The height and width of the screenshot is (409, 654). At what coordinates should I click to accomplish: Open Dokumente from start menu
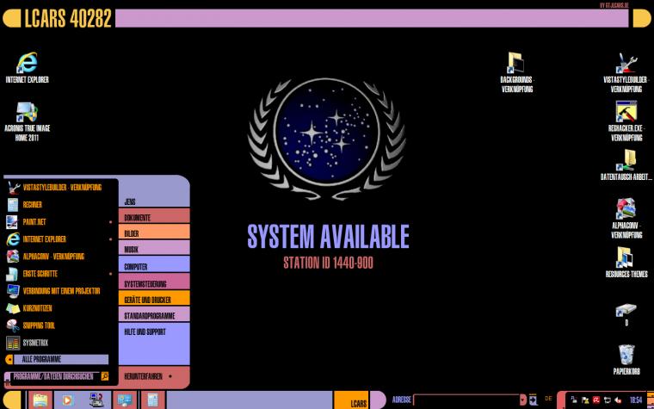154,216
